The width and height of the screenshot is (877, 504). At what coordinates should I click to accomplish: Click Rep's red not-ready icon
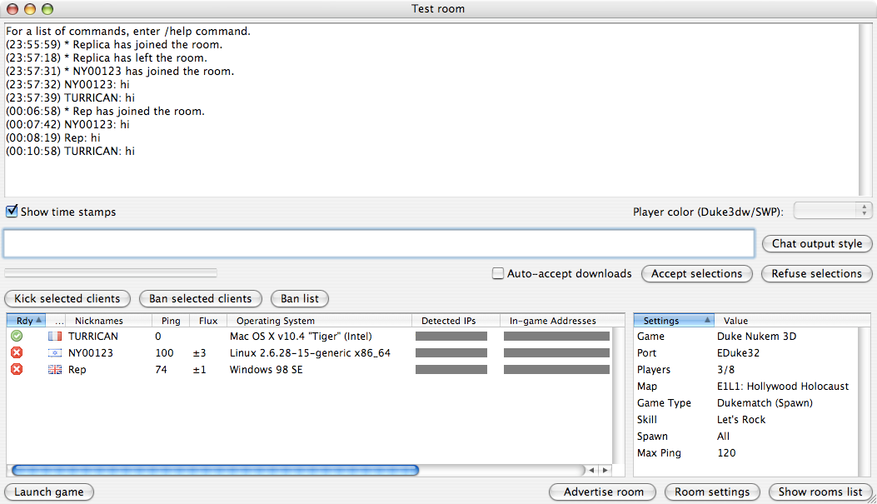tap(17, 369)
